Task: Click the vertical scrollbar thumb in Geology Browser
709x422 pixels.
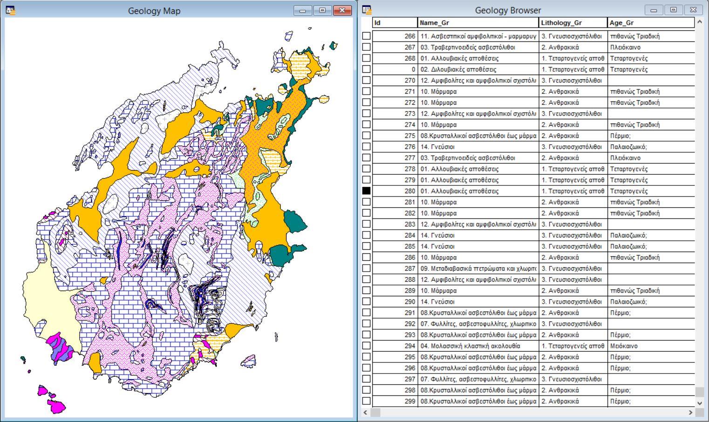Action: [700, 391]
